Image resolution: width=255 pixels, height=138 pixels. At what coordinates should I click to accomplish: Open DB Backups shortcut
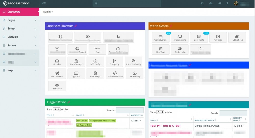(x=95, y=74)
